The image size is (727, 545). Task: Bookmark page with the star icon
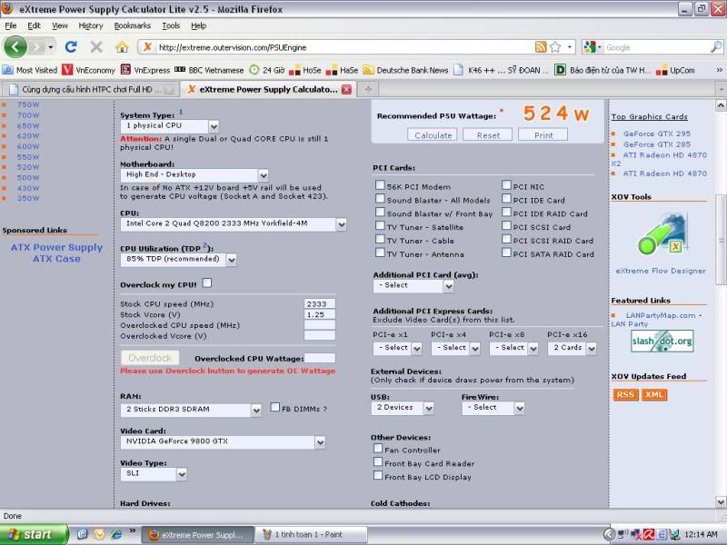[x=555, y=47]
